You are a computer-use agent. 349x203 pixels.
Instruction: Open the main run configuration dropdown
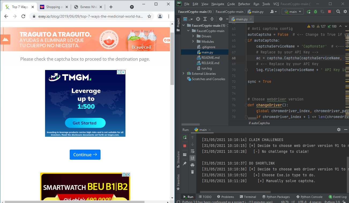click(x=292, y=11)
